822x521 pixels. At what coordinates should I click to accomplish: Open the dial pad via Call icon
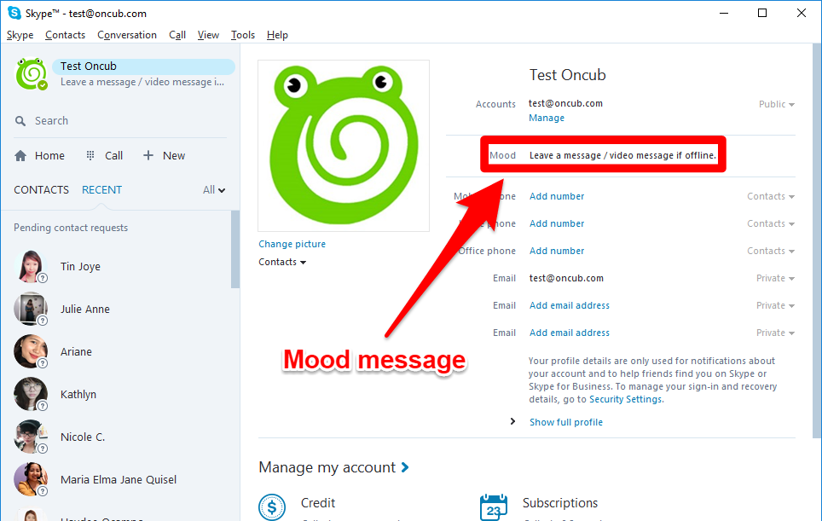(x=89, y=155)
